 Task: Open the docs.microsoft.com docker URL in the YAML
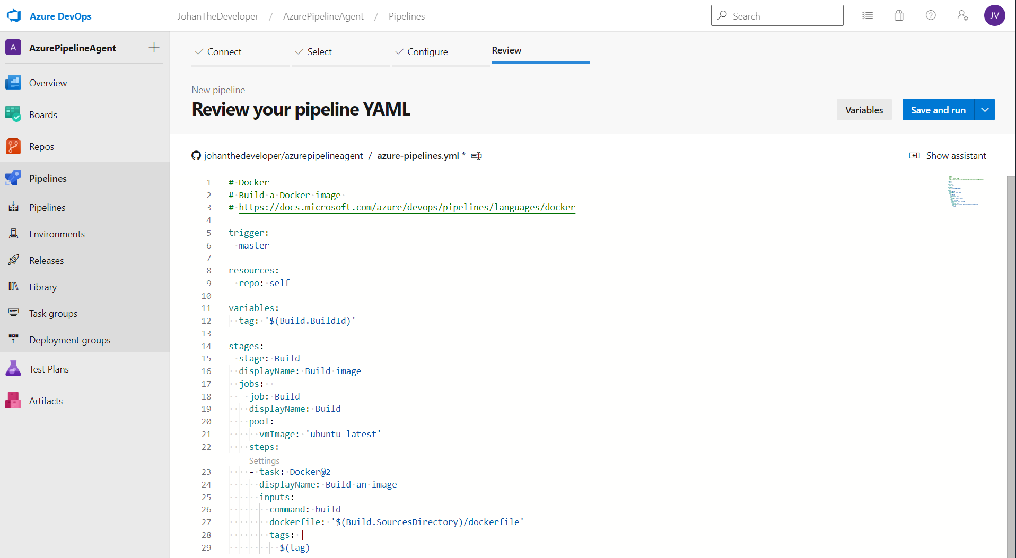tap(407, 207)
